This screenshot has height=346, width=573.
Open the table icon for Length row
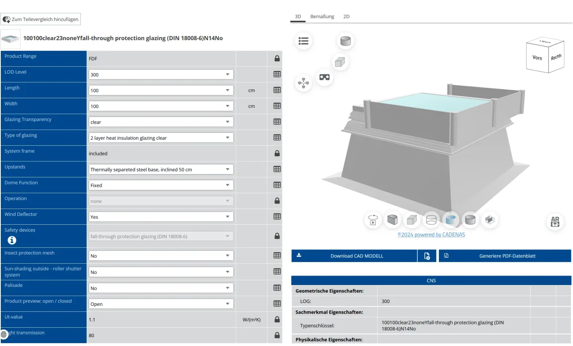(x=277, y=90)
